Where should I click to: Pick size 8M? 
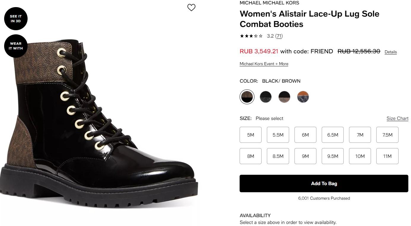251,156
